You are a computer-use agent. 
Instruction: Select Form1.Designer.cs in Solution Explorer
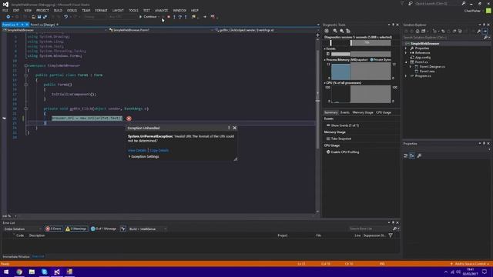[x=432, y=67]
